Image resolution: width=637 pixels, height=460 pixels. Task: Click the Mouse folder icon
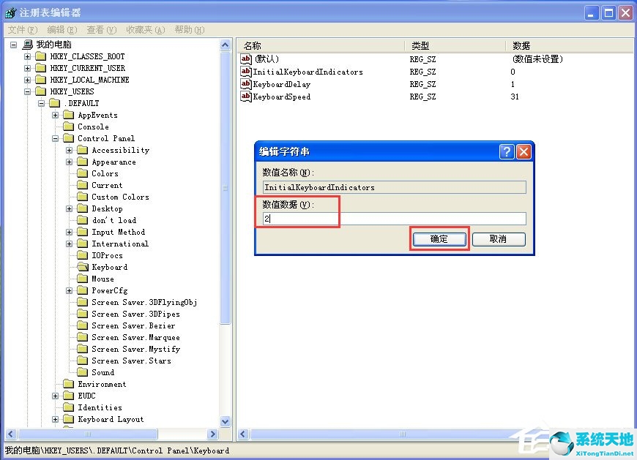click(x=83, y=279)
